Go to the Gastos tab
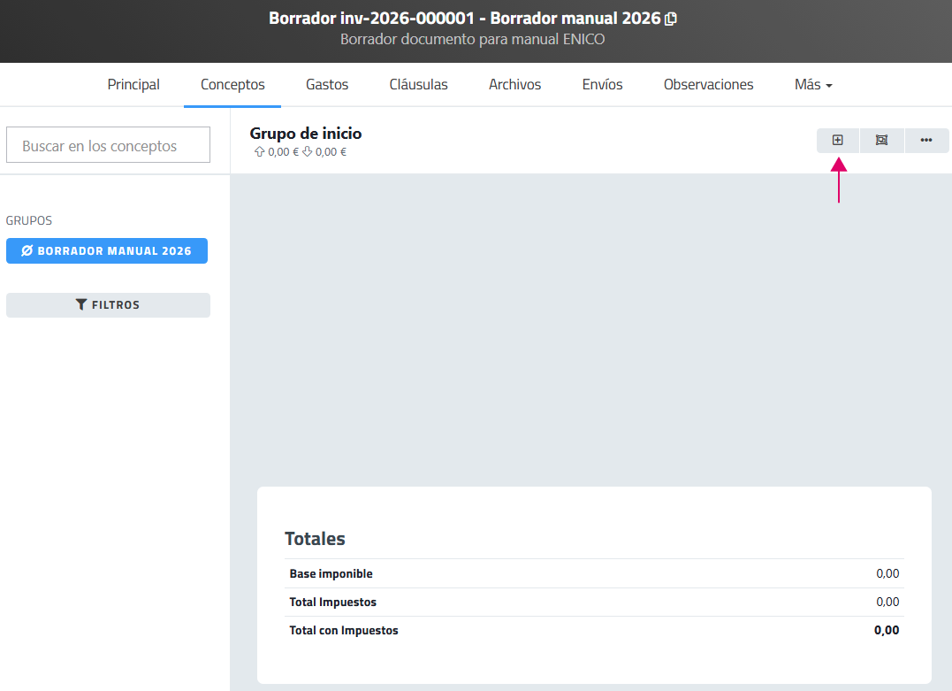This screenshot has width=952, height=691. click(327, 85)
